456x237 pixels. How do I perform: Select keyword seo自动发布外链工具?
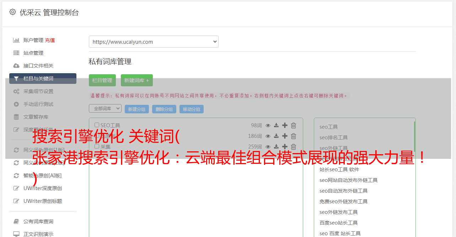343,191
